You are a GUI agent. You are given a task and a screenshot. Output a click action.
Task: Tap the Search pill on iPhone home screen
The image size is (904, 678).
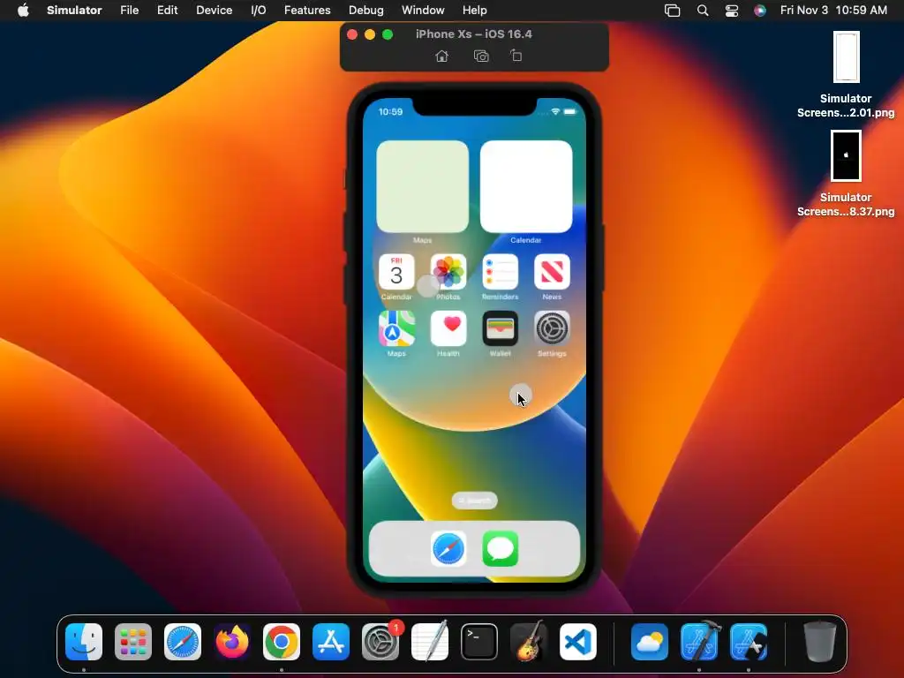click(x=474, y=501)
